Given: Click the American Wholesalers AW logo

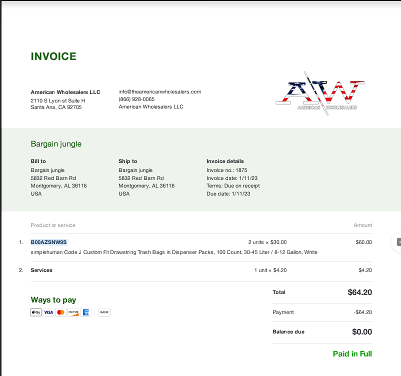Looking at the screenshot, I should coord(320,93).
